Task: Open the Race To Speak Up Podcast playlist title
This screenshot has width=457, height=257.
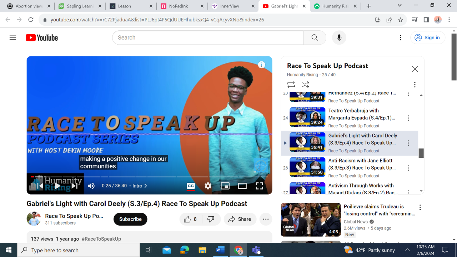Action: click(x=327, y=66)
